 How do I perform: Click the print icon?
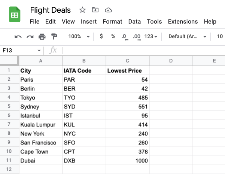pos(42,37)
